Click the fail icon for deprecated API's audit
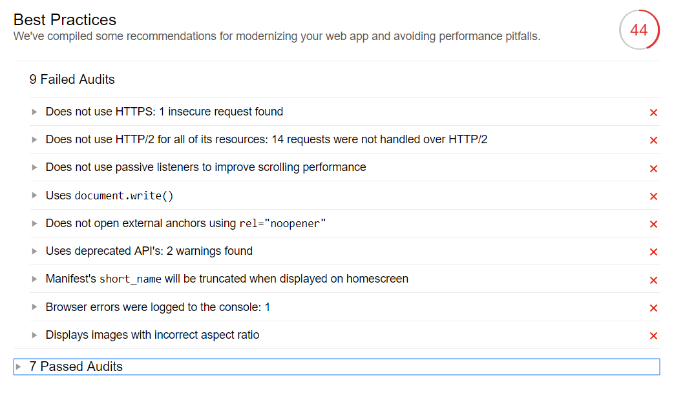Screen dimensions: 674x400 (653, 252)
